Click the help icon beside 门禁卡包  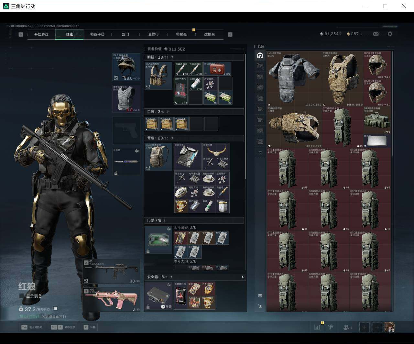coord(164,220)
